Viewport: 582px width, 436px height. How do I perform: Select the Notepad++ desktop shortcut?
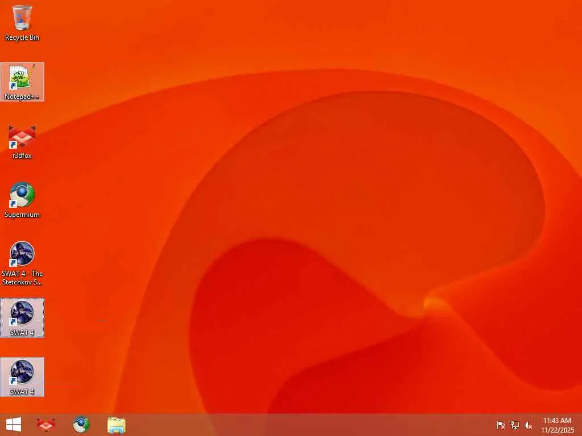coord(22,82)
